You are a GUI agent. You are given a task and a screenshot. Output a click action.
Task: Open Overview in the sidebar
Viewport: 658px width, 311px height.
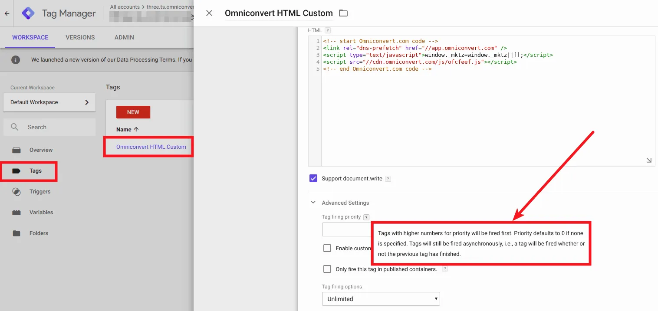[41, 150]
